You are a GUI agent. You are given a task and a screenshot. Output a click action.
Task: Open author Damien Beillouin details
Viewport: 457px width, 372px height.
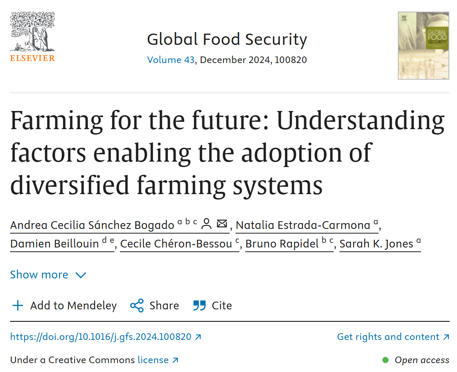(x=55, y=244)
